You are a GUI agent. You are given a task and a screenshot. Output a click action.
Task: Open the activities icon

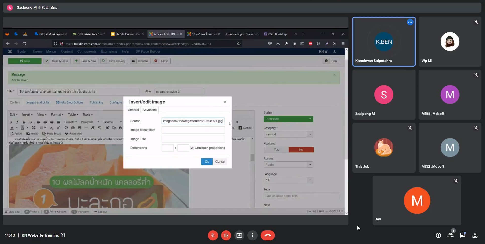[475, 235]
